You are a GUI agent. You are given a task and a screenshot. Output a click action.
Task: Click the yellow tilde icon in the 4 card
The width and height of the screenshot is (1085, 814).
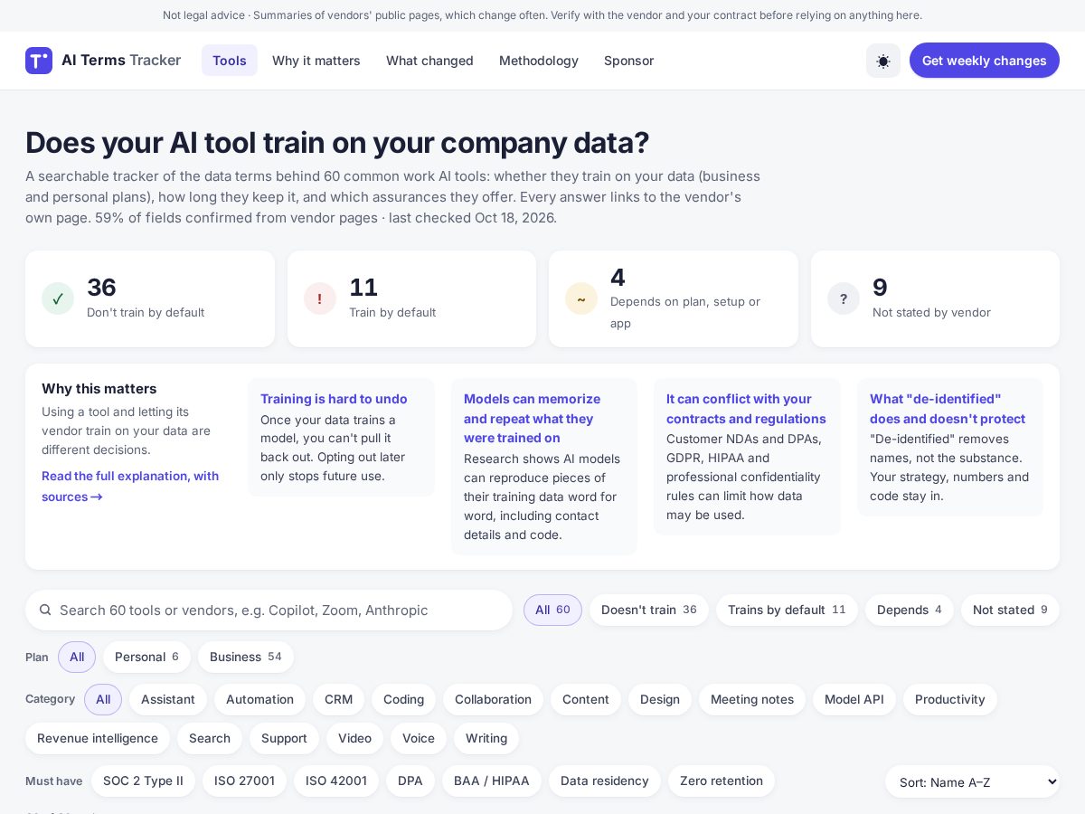[x=581, y=298]
